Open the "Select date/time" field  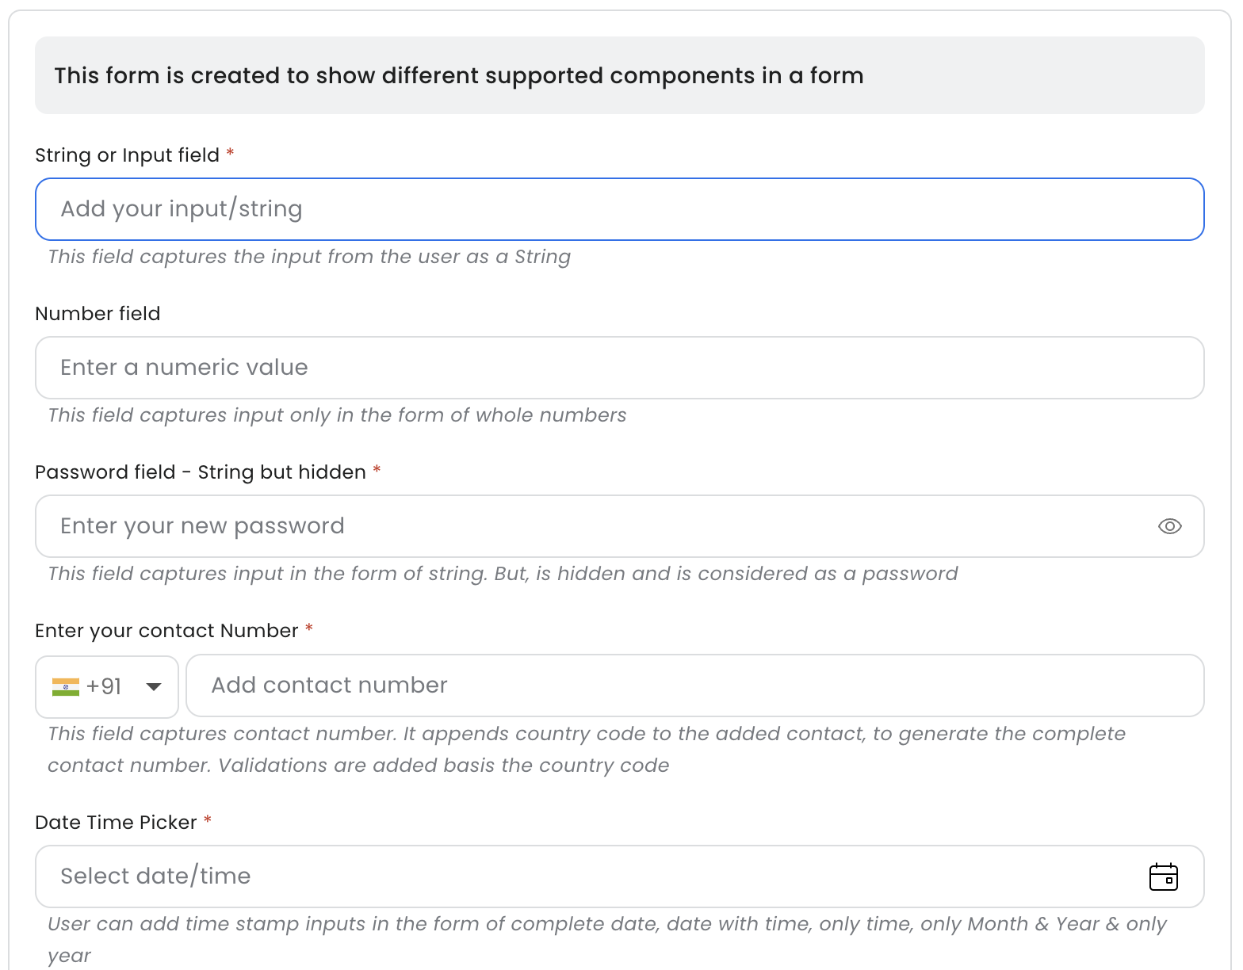pyautogui.click(x=587, y=876)
